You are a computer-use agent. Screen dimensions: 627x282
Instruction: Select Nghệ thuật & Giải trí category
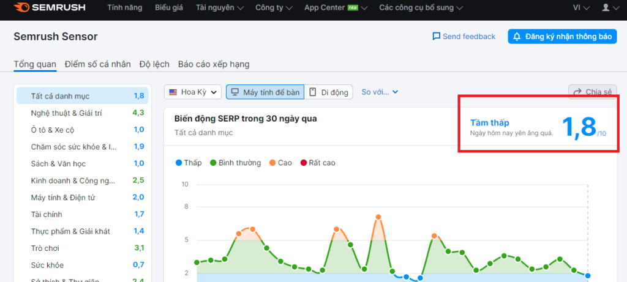click(83, 113)
